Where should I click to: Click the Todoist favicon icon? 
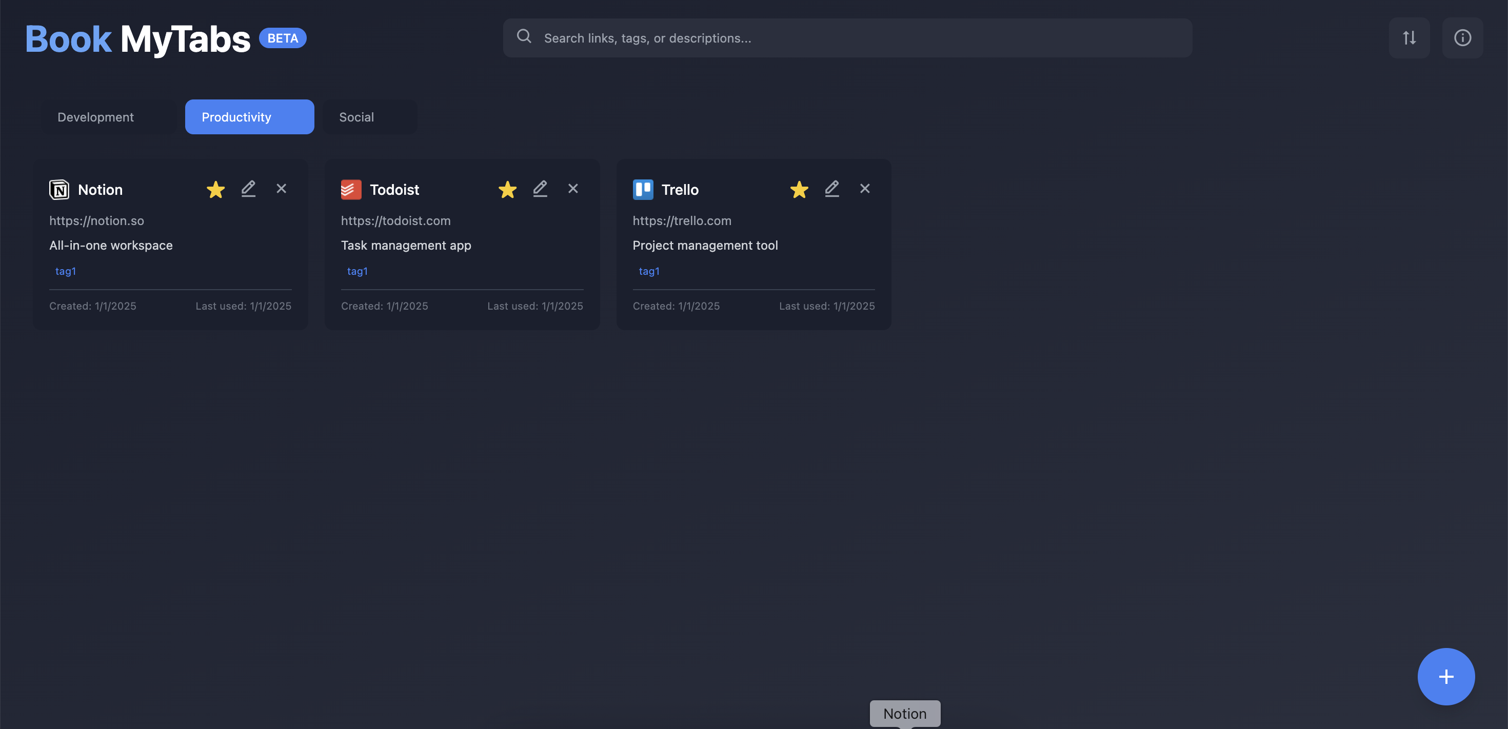351,190
